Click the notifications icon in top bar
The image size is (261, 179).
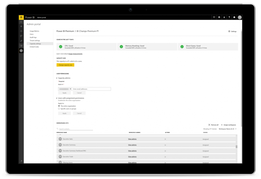[214, 17]
